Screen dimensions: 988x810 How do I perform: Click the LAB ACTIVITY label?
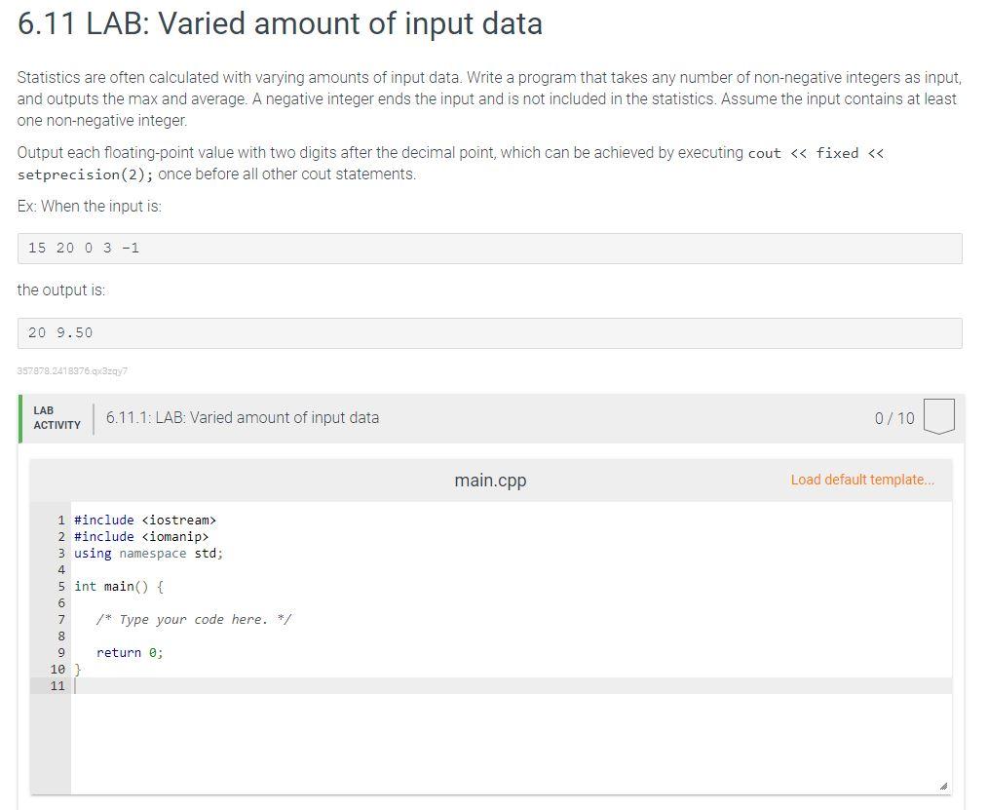tap(57, 417)
